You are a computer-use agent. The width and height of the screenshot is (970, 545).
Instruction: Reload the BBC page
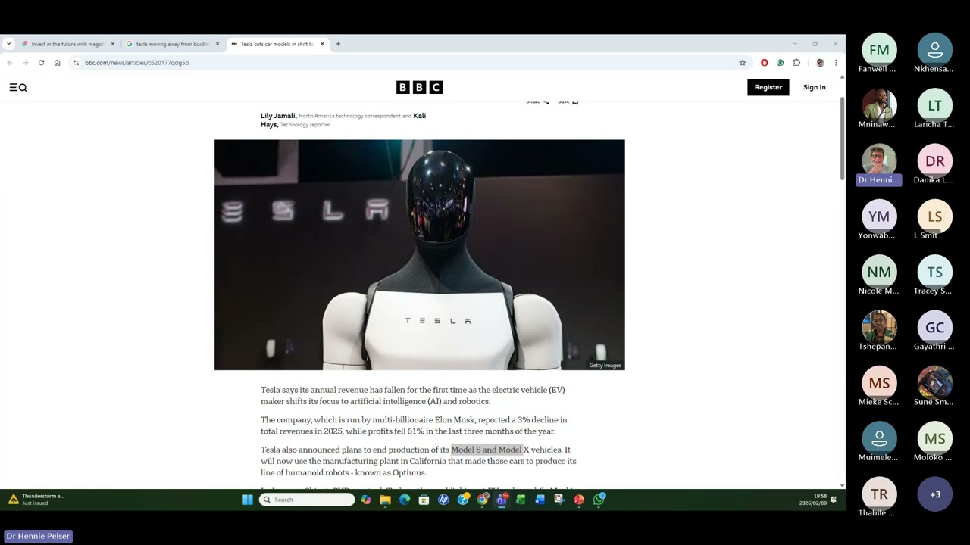[x=41, y=63]
